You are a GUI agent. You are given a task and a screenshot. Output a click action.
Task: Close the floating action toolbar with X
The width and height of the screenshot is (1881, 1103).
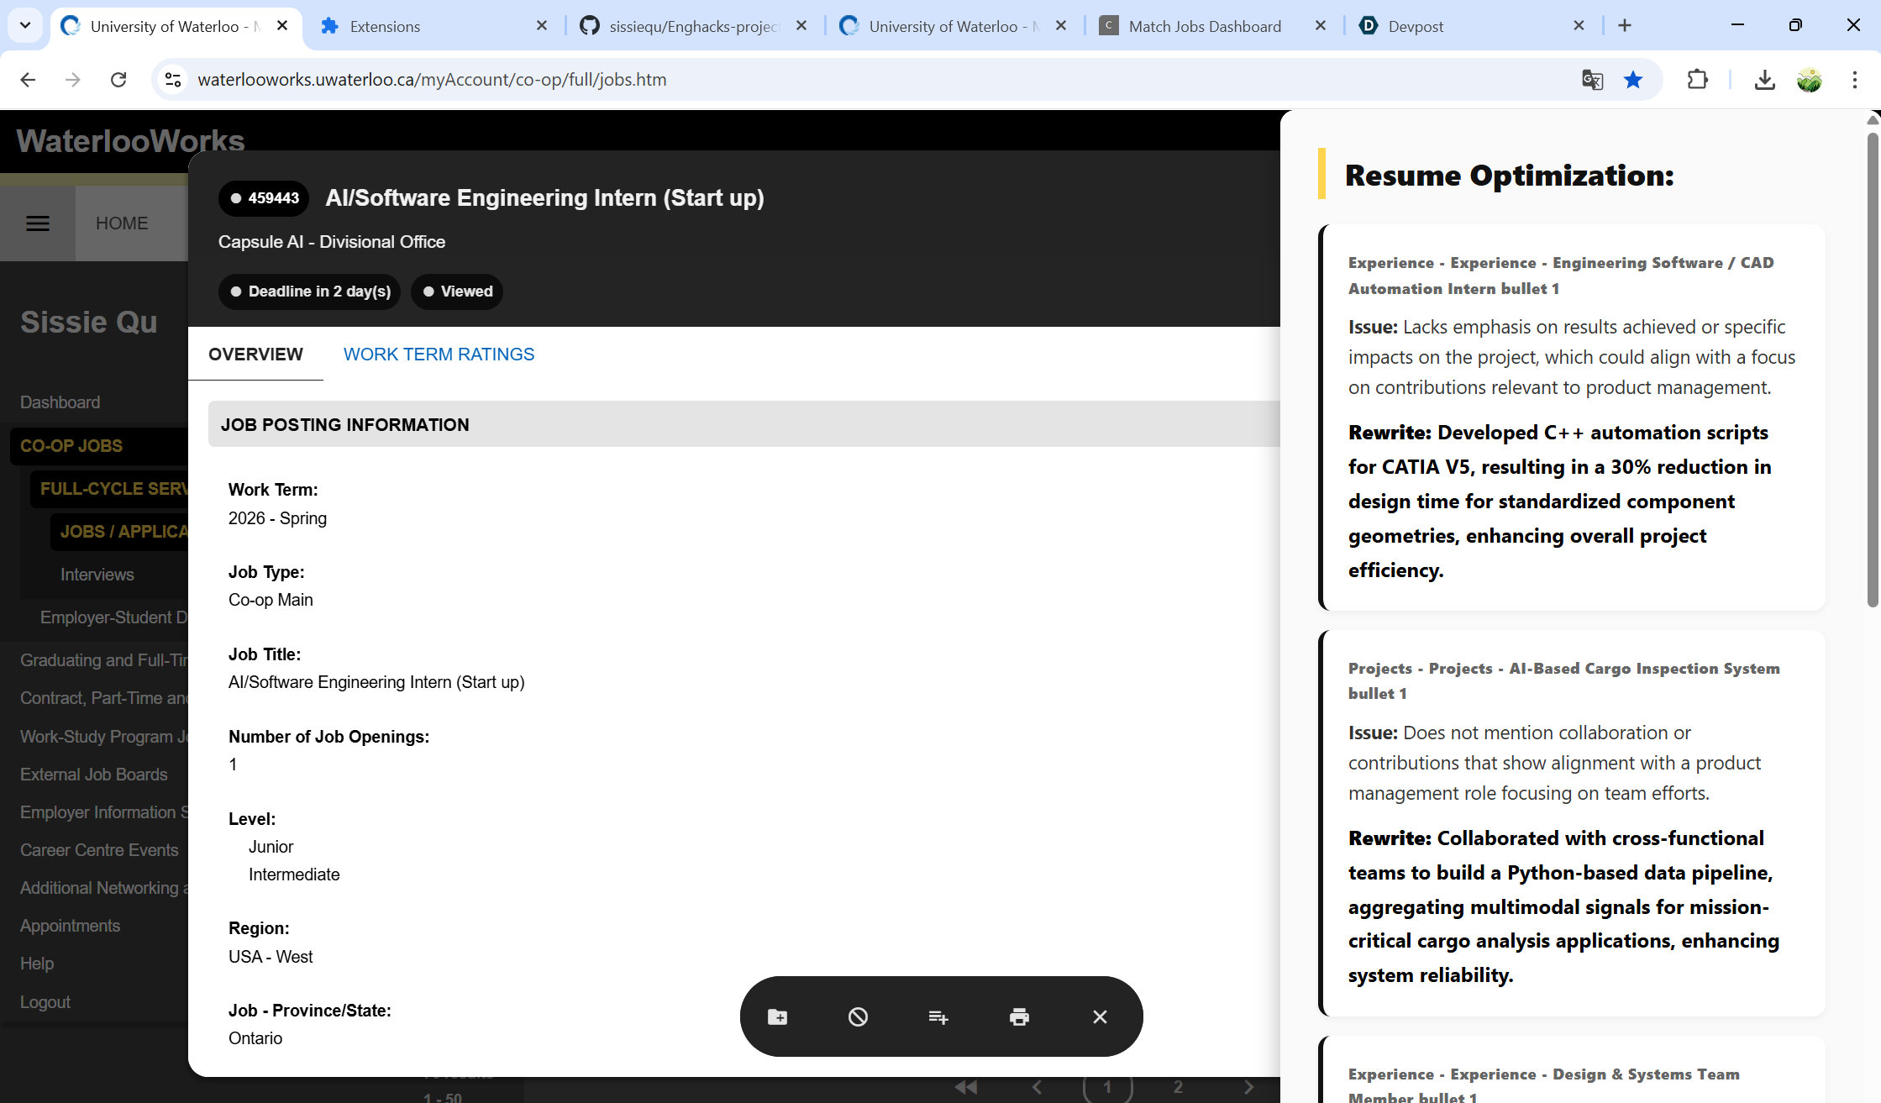1100,1017
